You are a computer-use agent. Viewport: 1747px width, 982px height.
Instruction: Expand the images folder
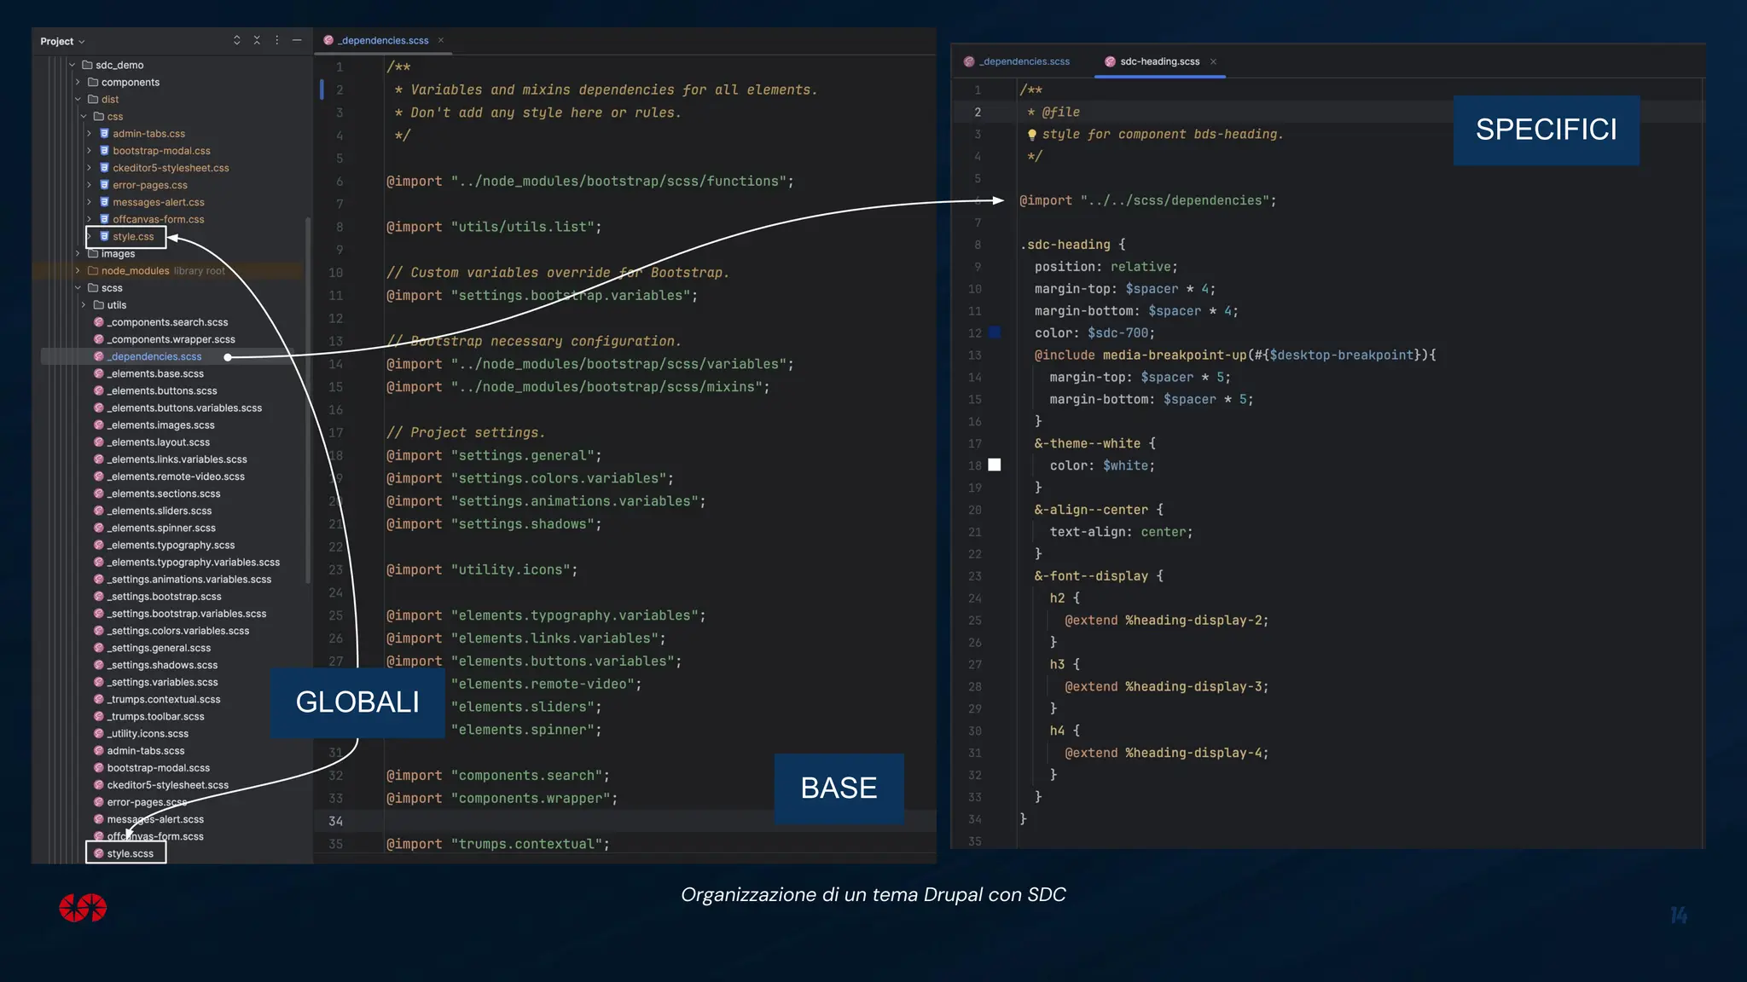78,253
